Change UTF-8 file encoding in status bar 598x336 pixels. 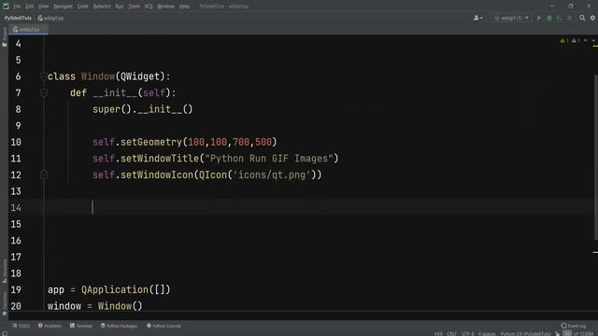click(x=467, y=334)
